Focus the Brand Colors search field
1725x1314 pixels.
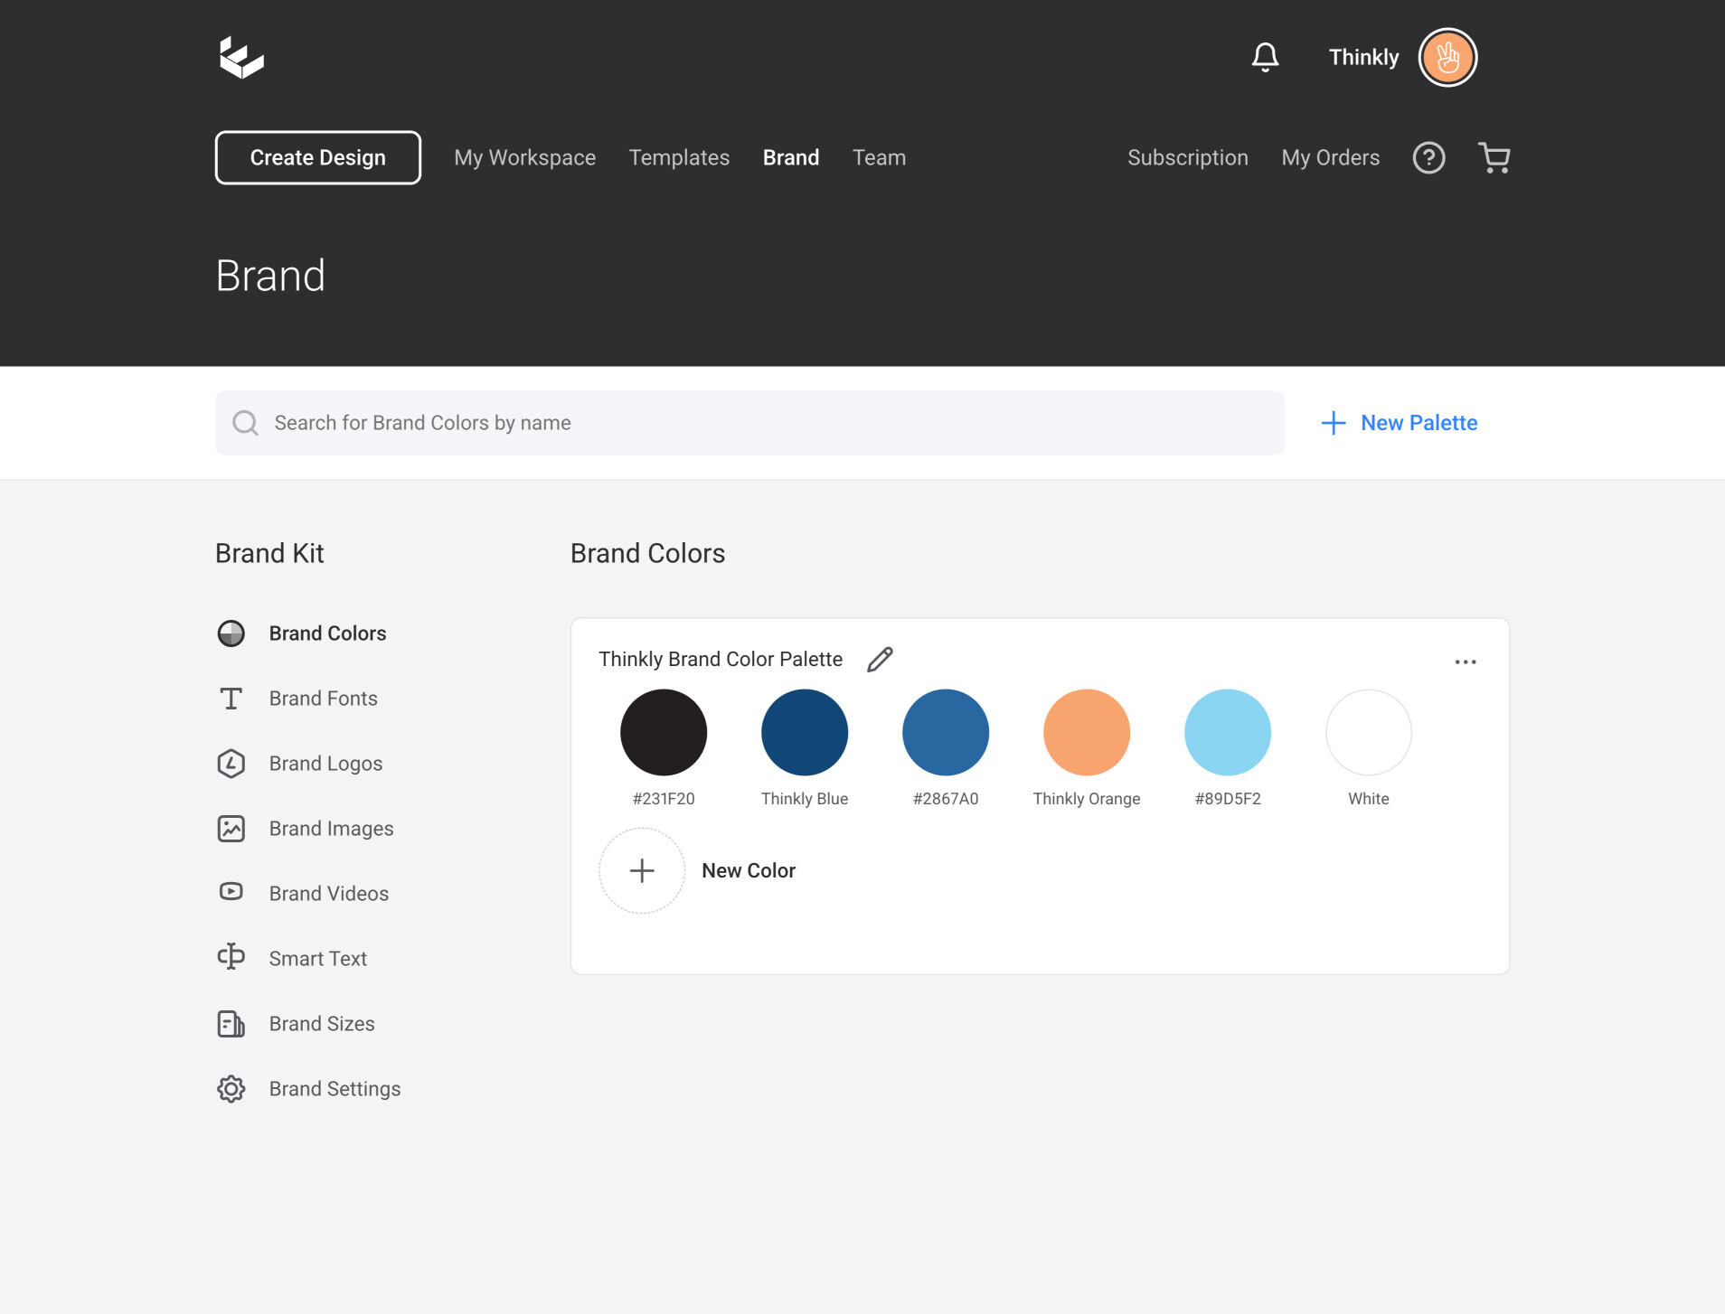749,423
